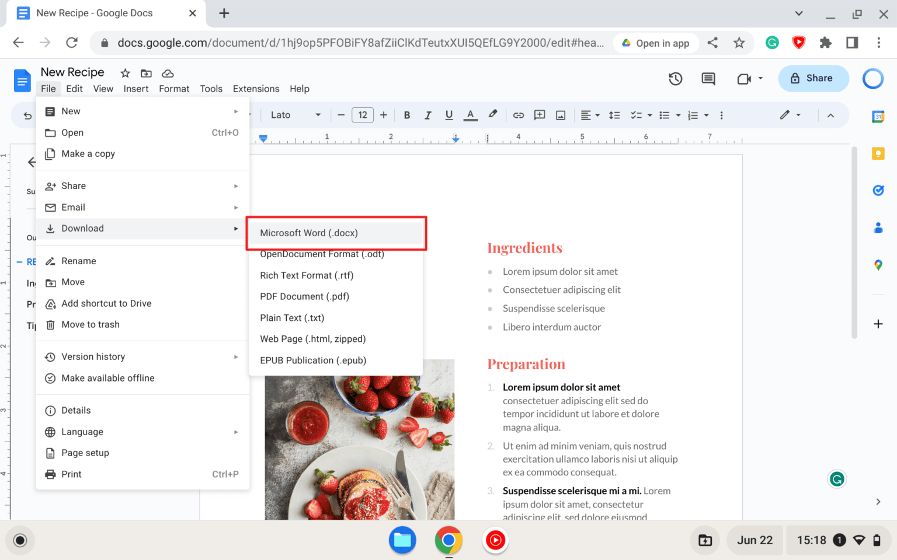
Task: Apply a checklist from the toolbar
Action: [637, 115]
